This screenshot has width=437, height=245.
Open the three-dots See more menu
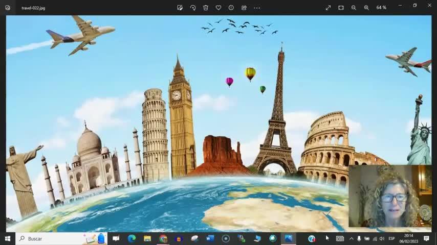pos(257,8)
